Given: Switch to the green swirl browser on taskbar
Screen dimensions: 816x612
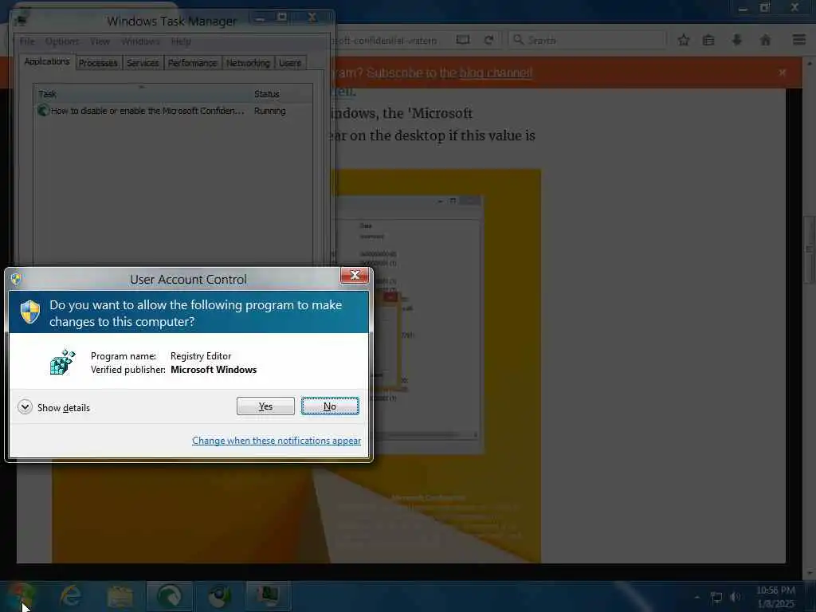Looking at the screenshot, I should 169,596.
